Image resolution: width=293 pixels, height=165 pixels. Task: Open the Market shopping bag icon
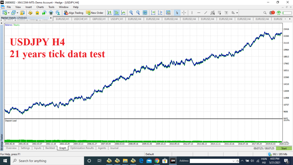tap(37, 13)
